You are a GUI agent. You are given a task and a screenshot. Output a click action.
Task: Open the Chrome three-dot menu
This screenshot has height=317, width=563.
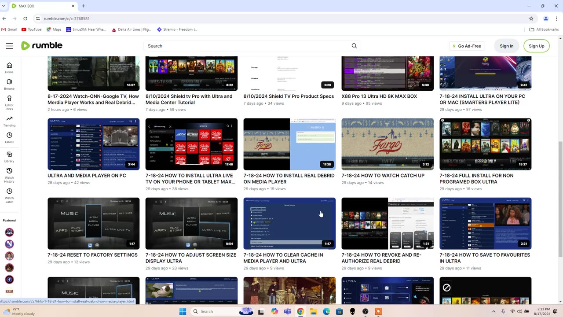pos(557,18)
